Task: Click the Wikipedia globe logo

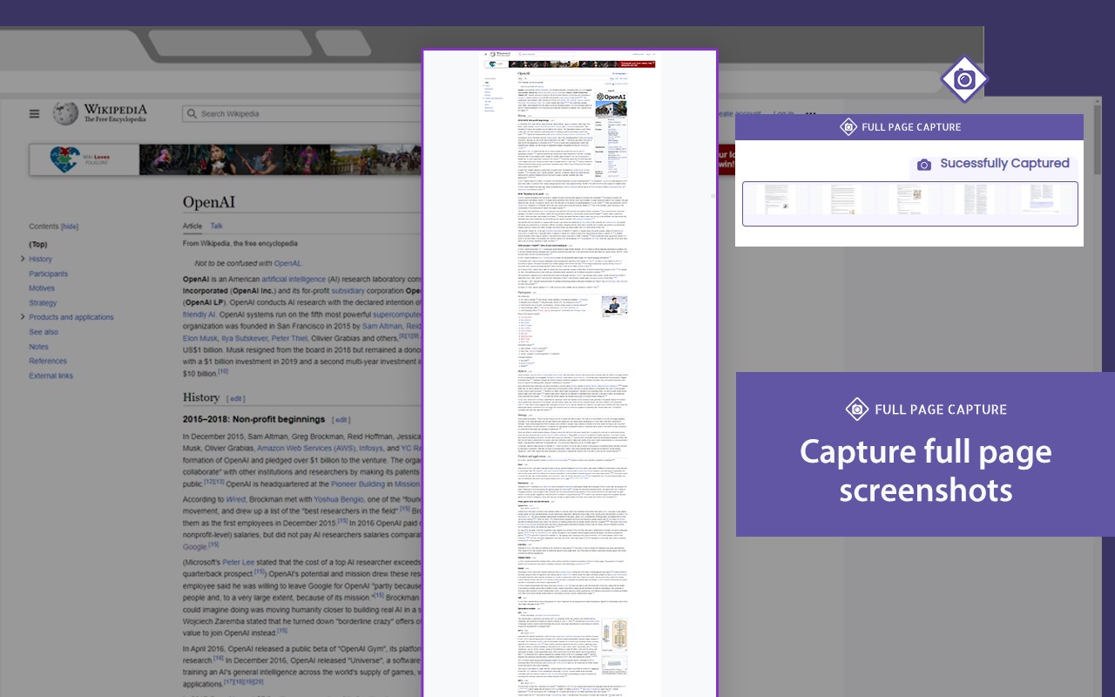Action: (65, 113)
